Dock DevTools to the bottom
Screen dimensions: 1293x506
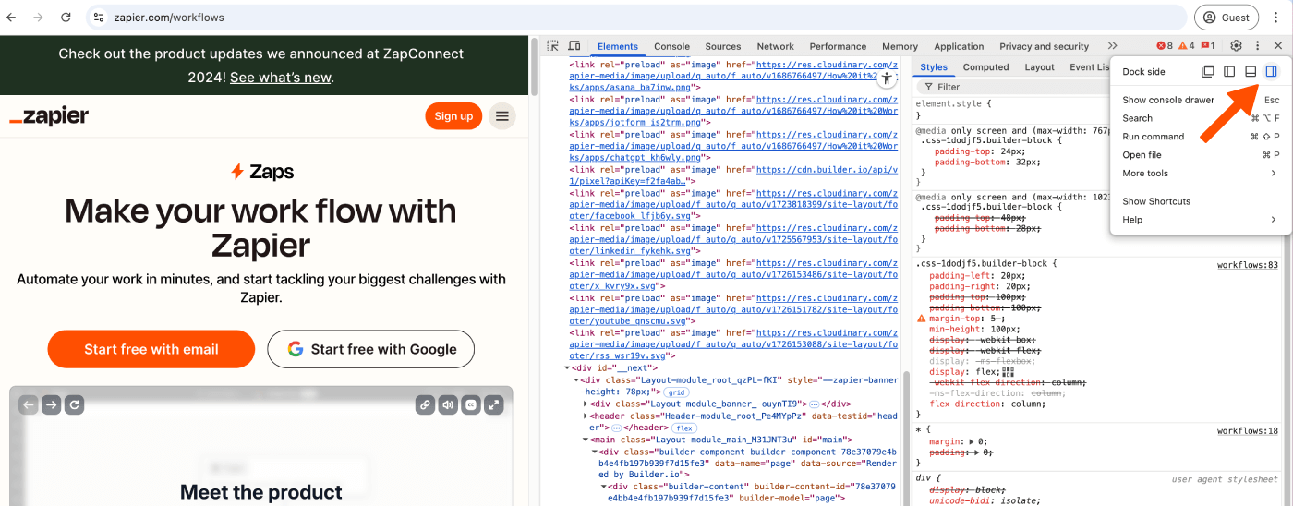coord(1251,72)
